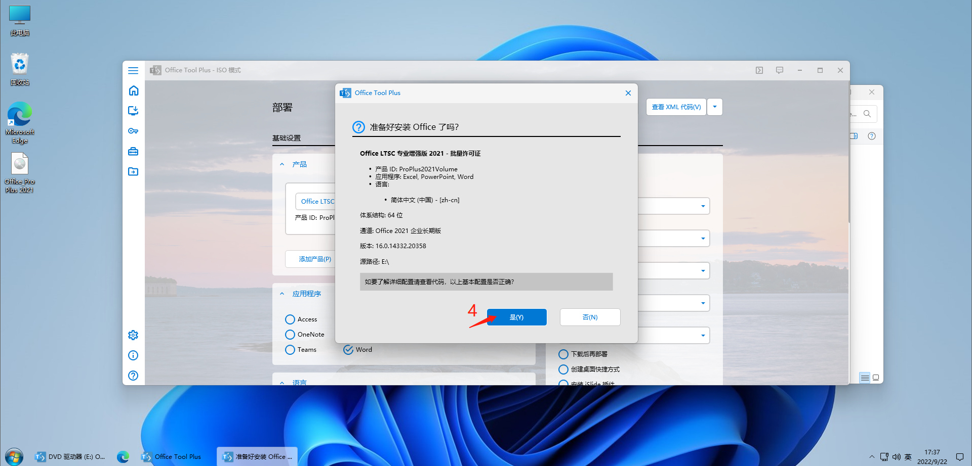This screenshot has width=972, height=466.
Task: Switch to 准备好安装 Office taskbar item
Action: coord(257,456)
